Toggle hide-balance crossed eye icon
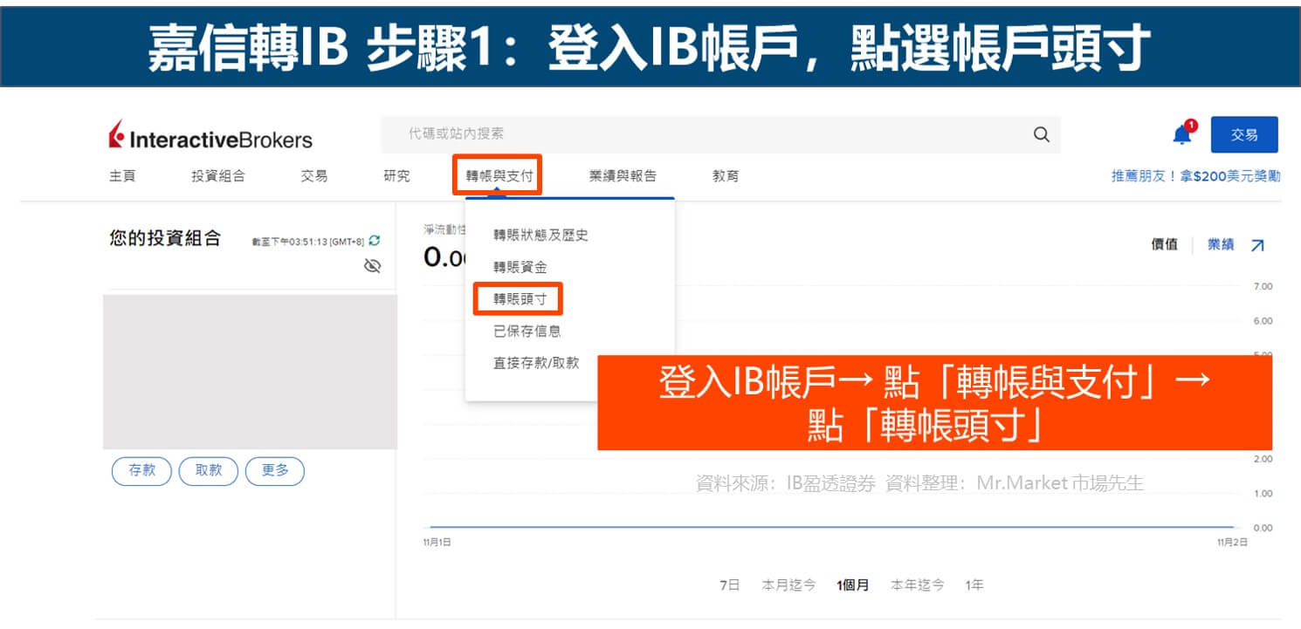This screenshot has width=1301, height=629. 372,266
